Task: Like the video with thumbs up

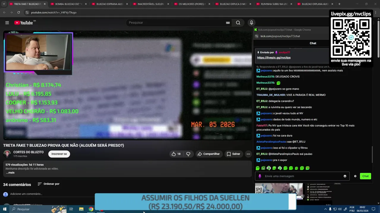Action: coord(176,154)
